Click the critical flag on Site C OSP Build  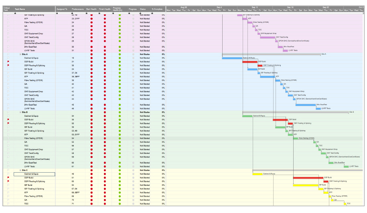(8, 178)
